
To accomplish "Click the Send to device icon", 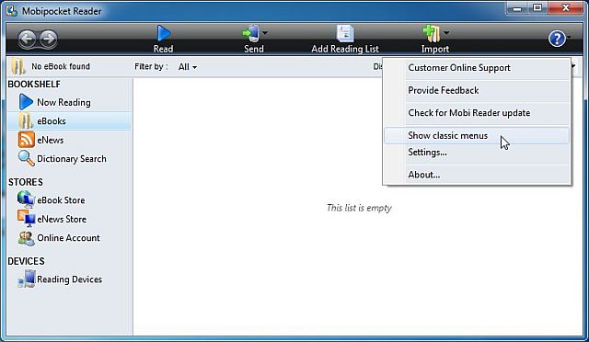I will 250,33.
